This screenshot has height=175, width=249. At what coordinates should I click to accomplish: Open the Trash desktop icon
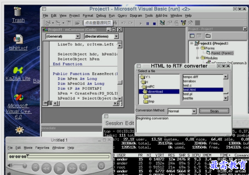coord(18,15)
